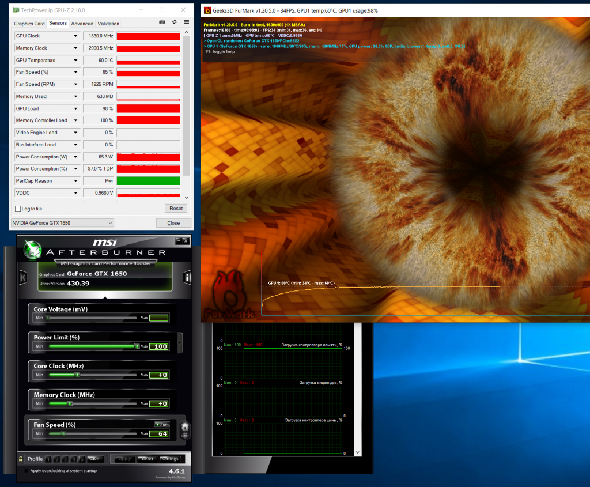Click the GPU Temperature value 60.0 °C
590x487 pixels.
(99, 60)
